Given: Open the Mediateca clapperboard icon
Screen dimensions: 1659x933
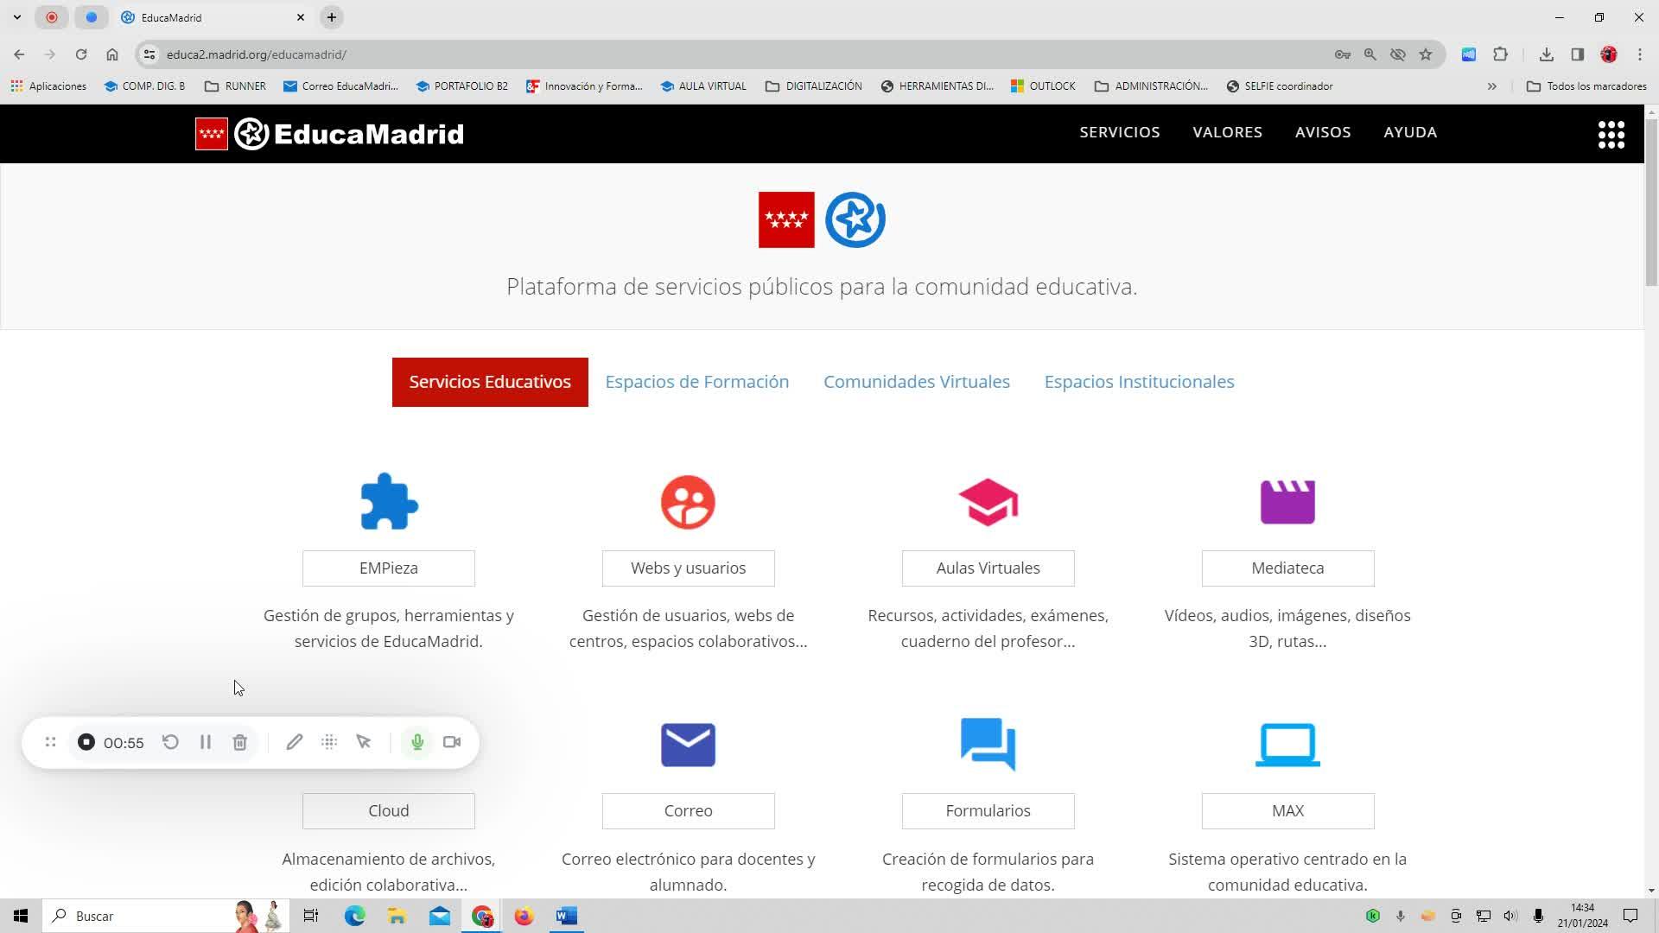Looking at the screenshot, I should click(1287, 502).
